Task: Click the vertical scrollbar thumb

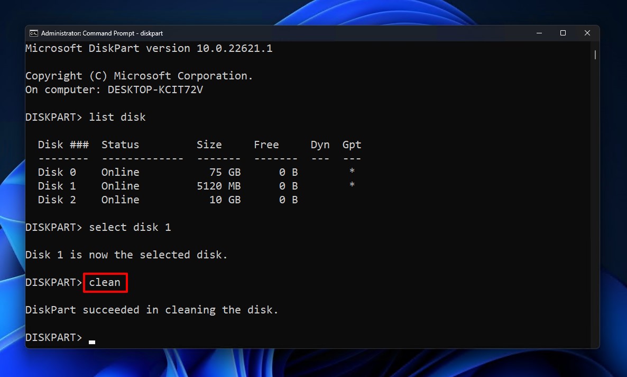Action: point(595,55)
